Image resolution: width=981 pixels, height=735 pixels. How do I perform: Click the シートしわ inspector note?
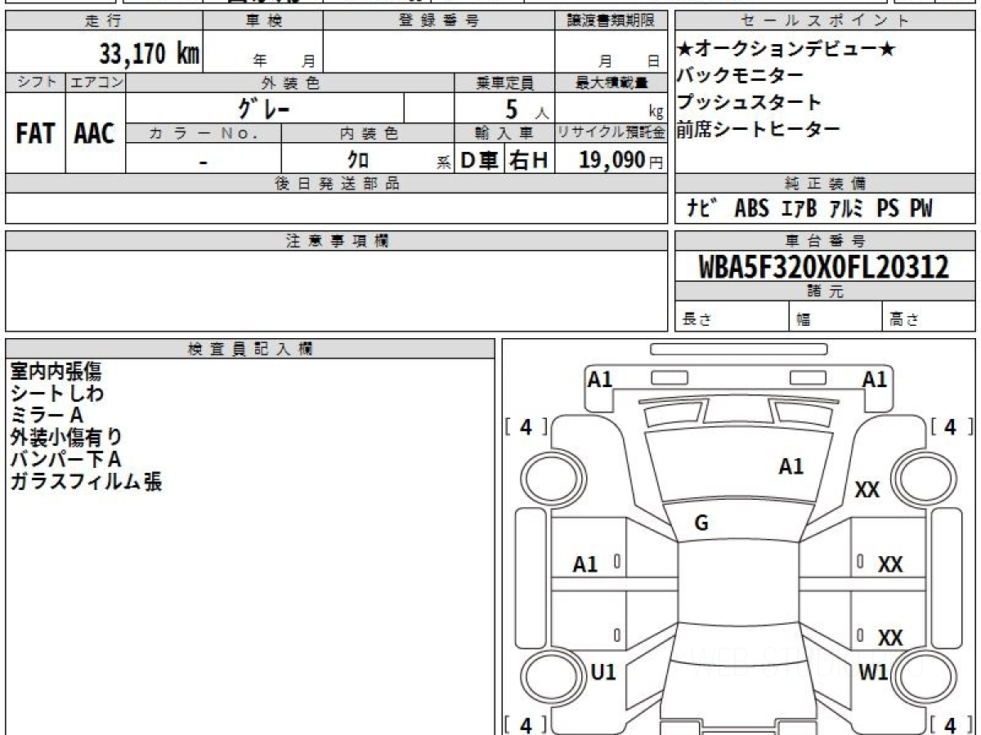57,394
